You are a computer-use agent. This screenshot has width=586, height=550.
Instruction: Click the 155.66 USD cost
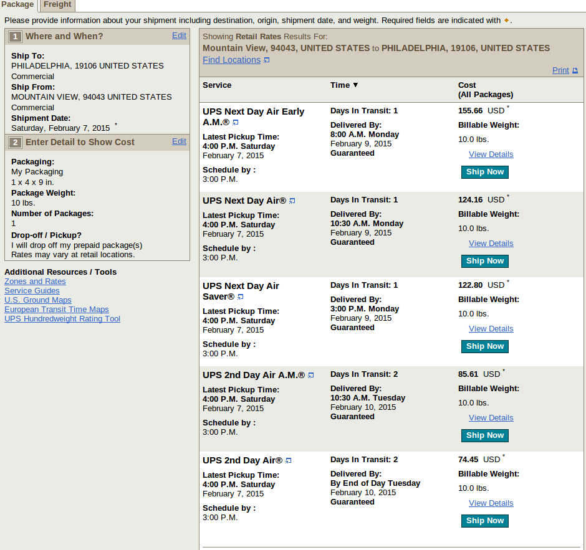[x=481, y=111]
